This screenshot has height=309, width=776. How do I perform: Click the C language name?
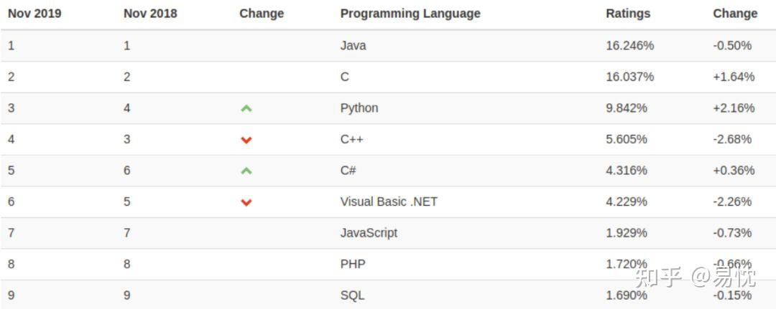click(x=345, y=77)
